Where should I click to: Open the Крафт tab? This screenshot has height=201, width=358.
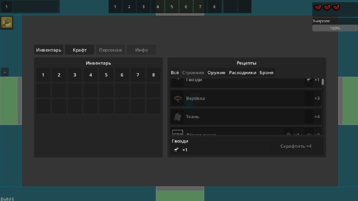[80, 50]
